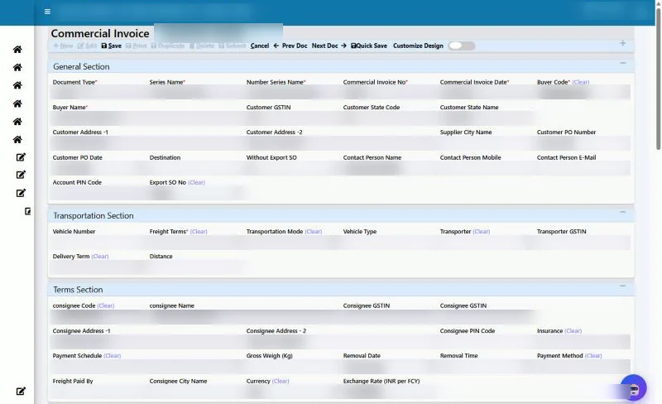The height and width of the screenshot is (404, 662).
Task: Click the Insurance field
Action: [x=583, y=341]
